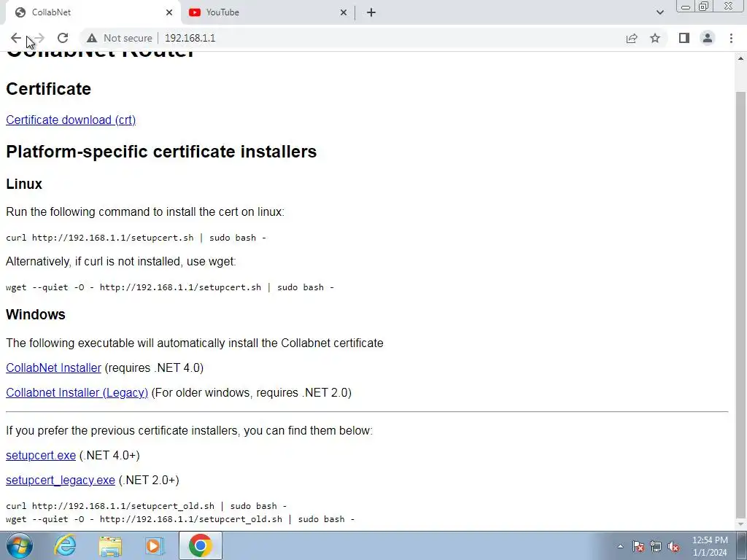Click the curl setupcert_old.sh command line

[x=146, y=506]
